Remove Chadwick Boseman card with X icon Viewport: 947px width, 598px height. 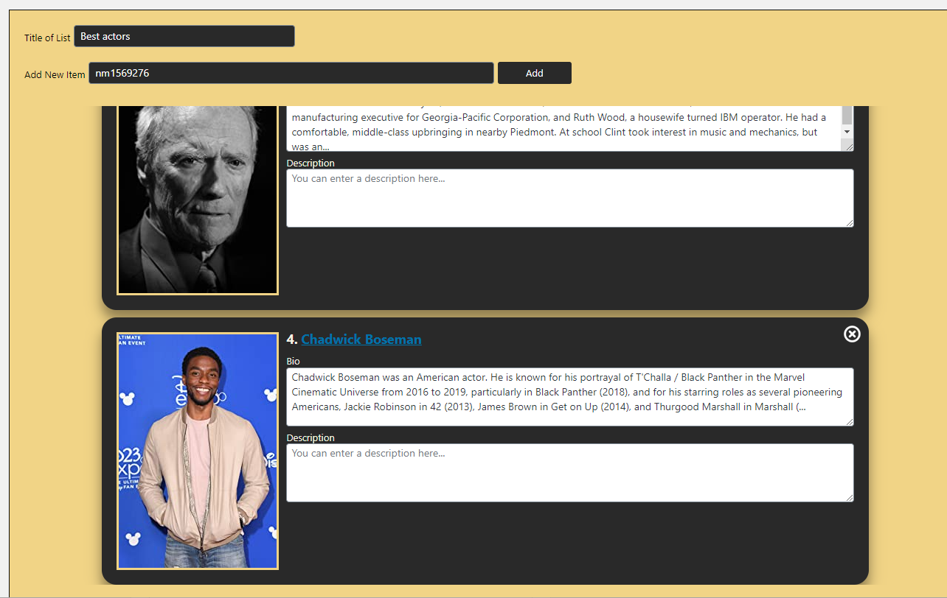pyautogui.click(x=852, y=334)
